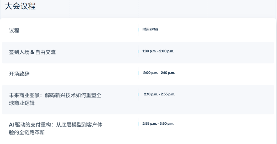The image size is (277, 144).
Task: Click the 时间 (PM) column header
Action: (150, 29)
